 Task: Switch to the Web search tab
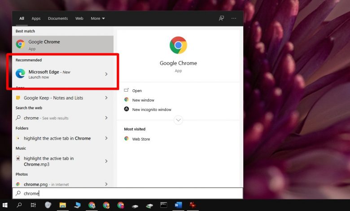[x=79, y=18]
